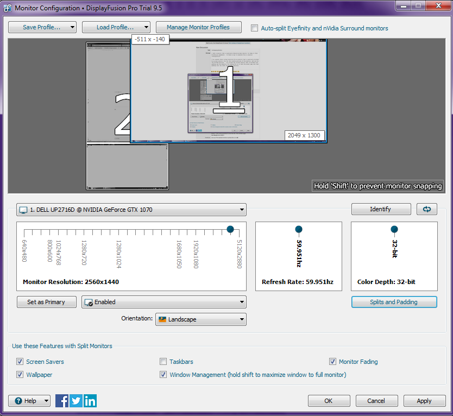The width and height of the screenshot is (453, 416).
Task: Toggle Auto-split Eyefinity and nVidia Surround checkbox
Action: coord(254,28)
